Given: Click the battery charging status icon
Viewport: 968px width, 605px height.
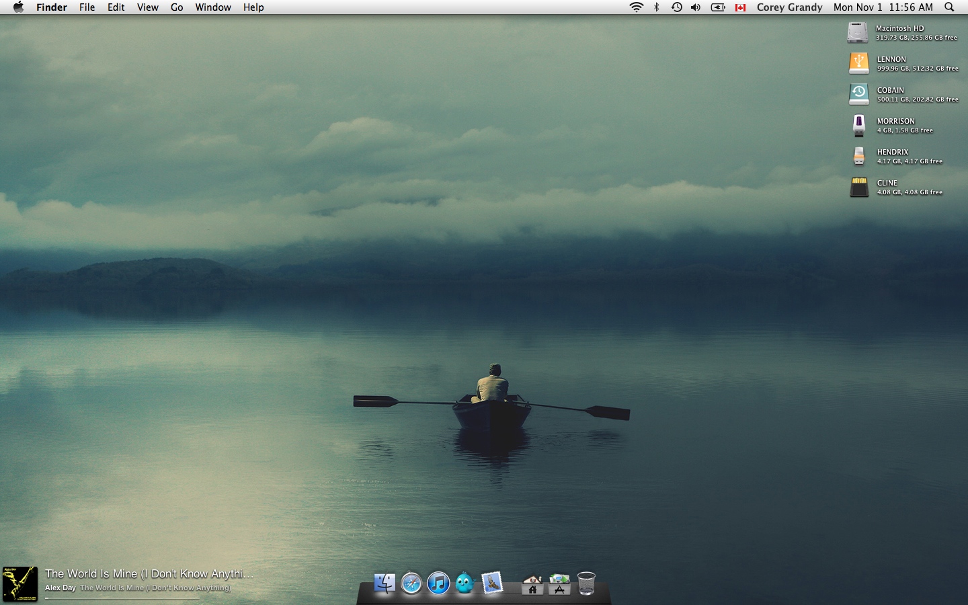Looking at the screenshot, I should pos(718,7).
